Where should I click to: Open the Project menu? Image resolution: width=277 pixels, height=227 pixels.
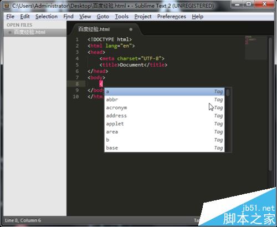(x=143, y=17)
